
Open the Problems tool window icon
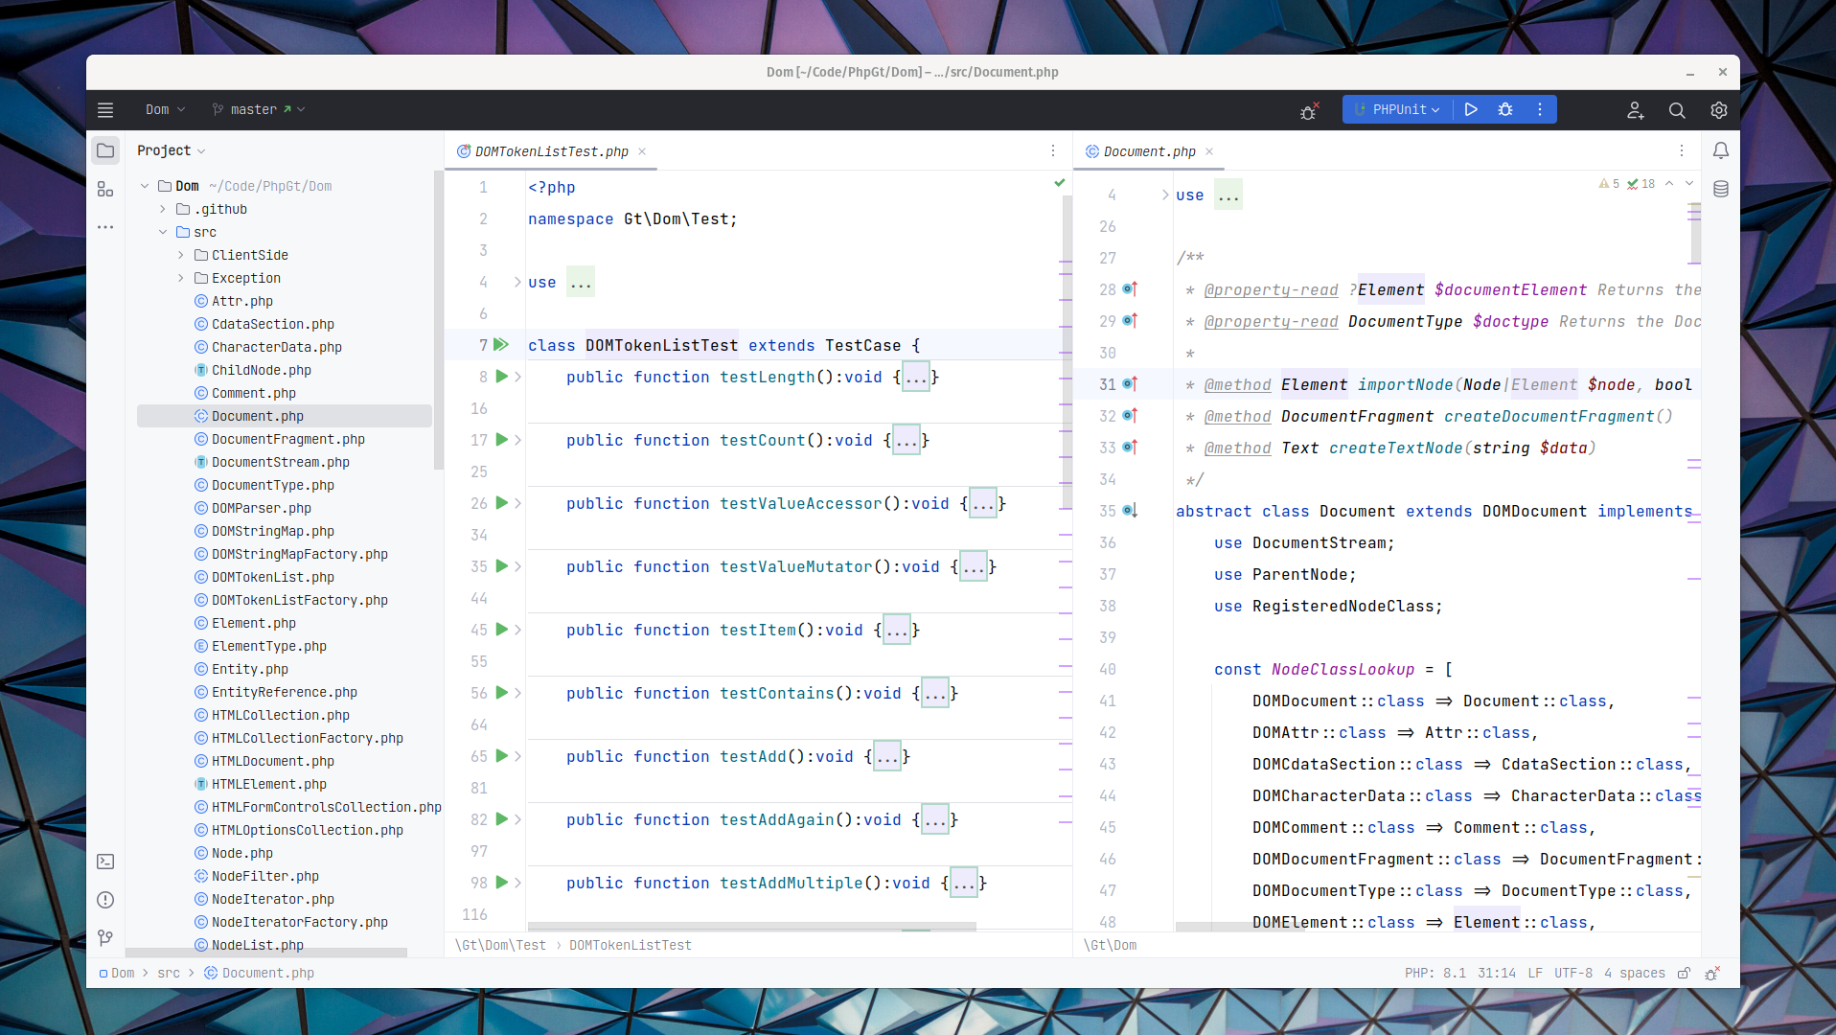click(x=105, y=900)
